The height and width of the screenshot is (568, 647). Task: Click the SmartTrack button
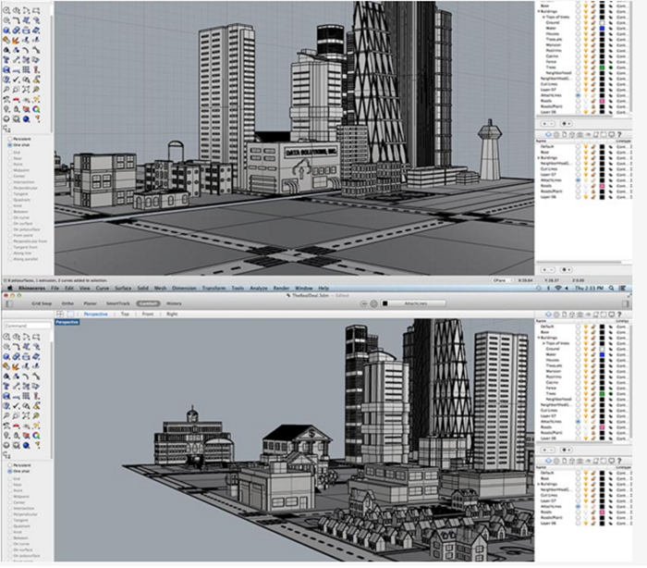click(118, 302)
